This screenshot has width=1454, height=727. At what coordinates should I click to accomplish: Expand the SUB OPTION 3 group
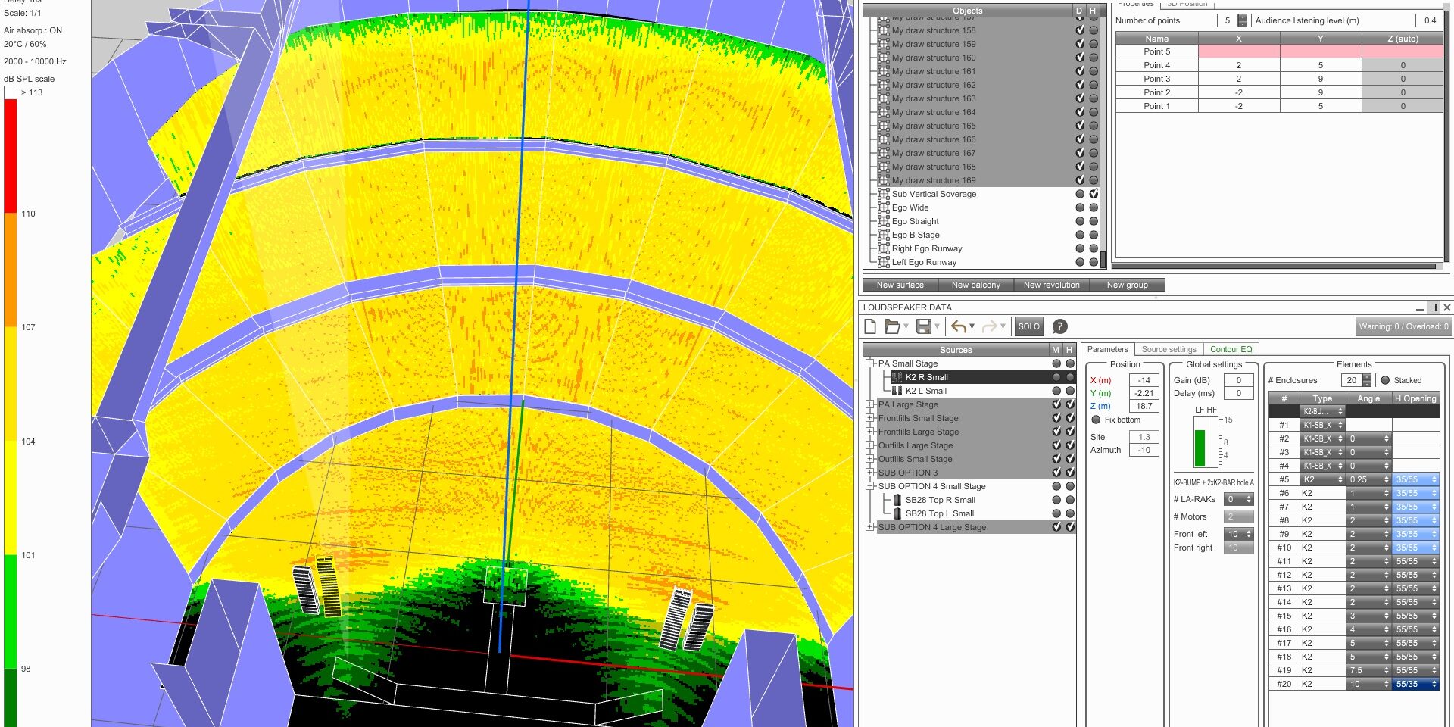[870, 473]
